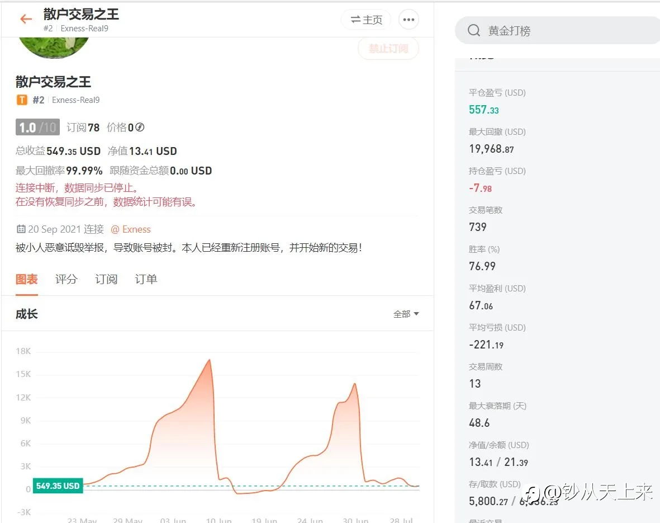Open the three-dot more options menu

tap(409, 20)
